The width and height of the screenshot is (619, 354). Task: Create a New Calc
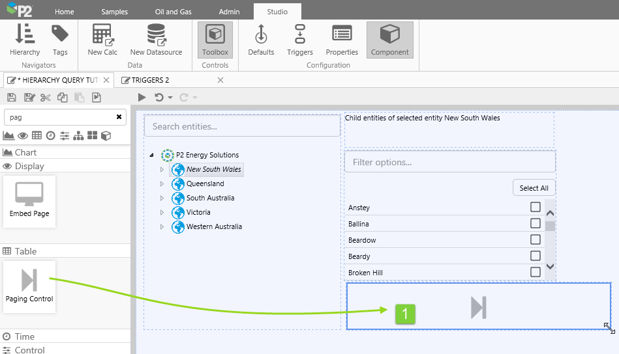tap(102, 40)
